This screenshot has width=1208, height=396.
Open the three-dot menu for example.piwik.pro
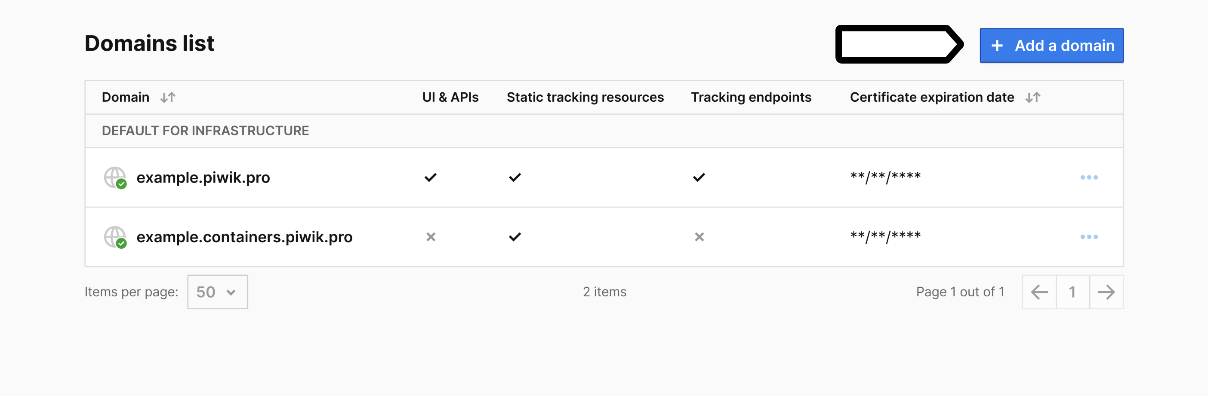point(1088,177)
